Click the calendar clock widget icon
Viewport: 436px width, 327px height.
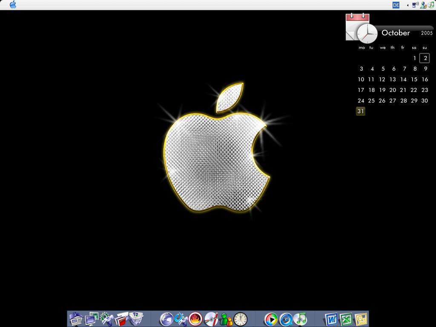[x=361, y=28]
